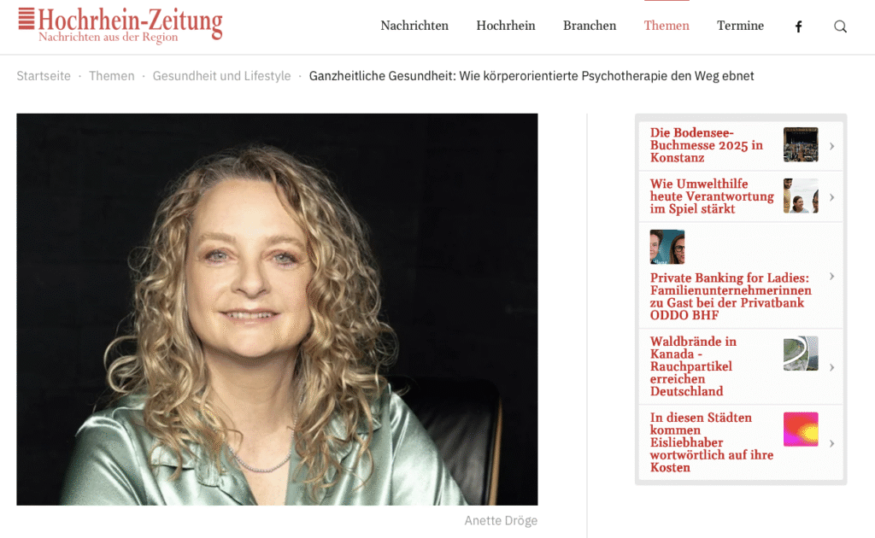Open the Umwelthilfe article thumbnail
Viewport: 875px width, 538px height.
coord(801,196)
